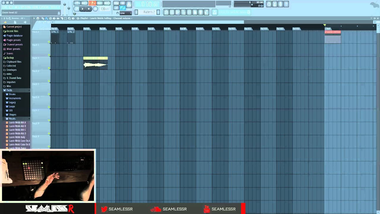380x214 pixels.
Task: Select the playlist paint brush tool
Action: click(46, 18)
